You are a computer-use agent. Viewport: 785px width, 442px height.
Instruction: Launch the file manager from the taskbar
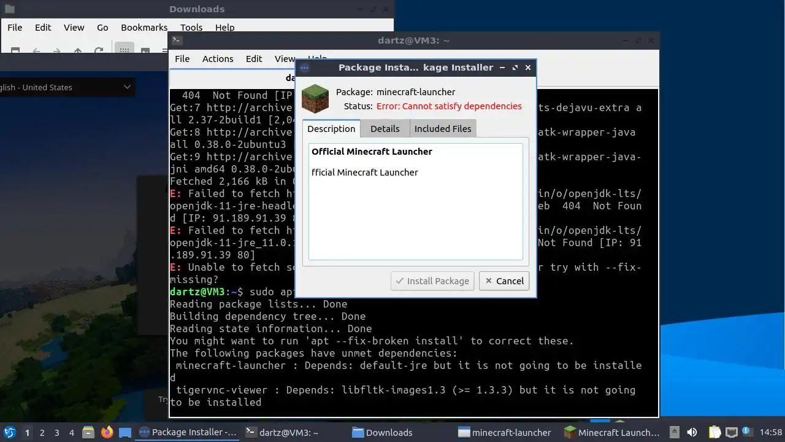pyautogui.click(x=88, y=432)
